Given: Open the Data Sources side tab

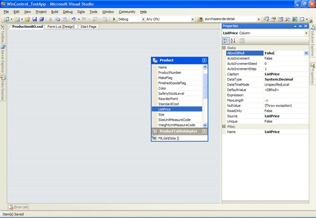Looking at the screenshot, I should (3, 88).
